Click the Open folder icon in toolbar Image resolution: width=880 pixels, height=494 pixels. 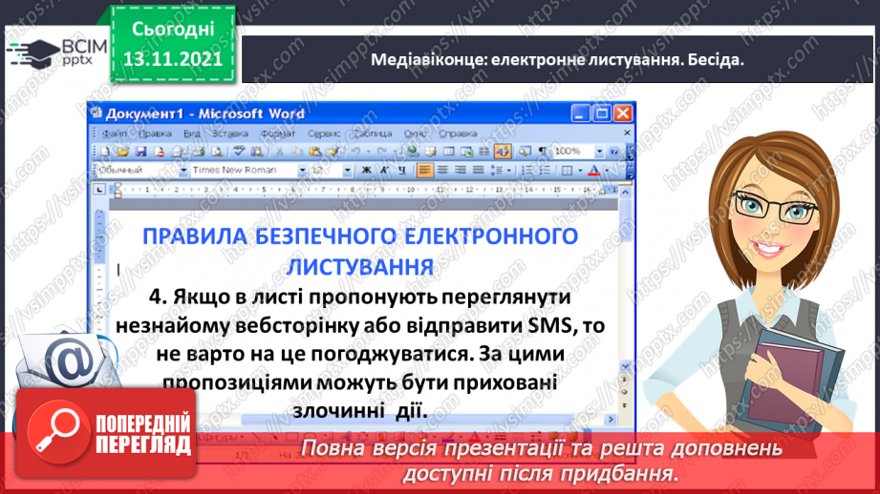[x=122, y=152]
